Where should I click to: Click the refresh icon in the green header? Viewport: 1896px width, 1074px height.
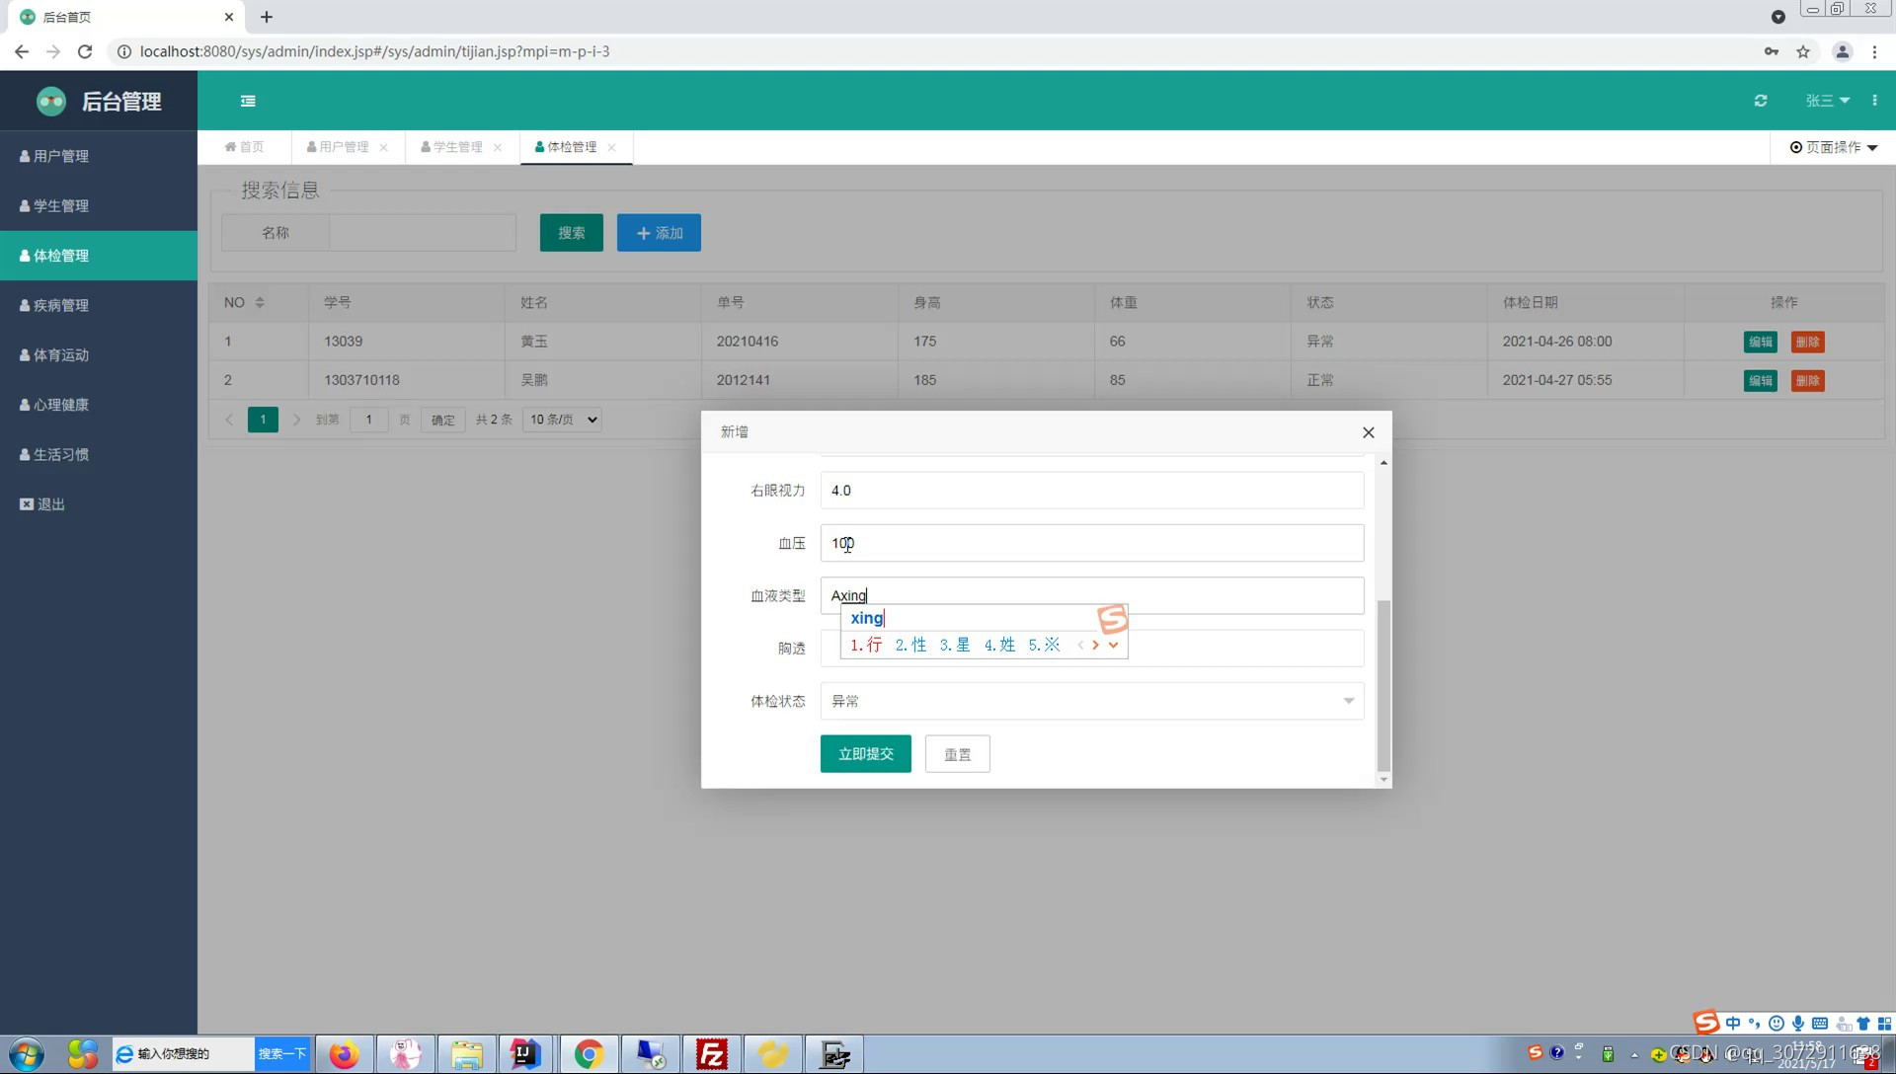(1761, 101)
